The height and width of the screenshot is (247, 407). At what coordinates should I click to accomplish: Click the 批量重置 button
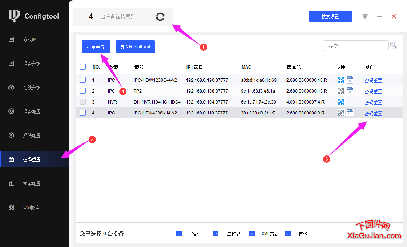pyautogui.click(x=96, y=47)
